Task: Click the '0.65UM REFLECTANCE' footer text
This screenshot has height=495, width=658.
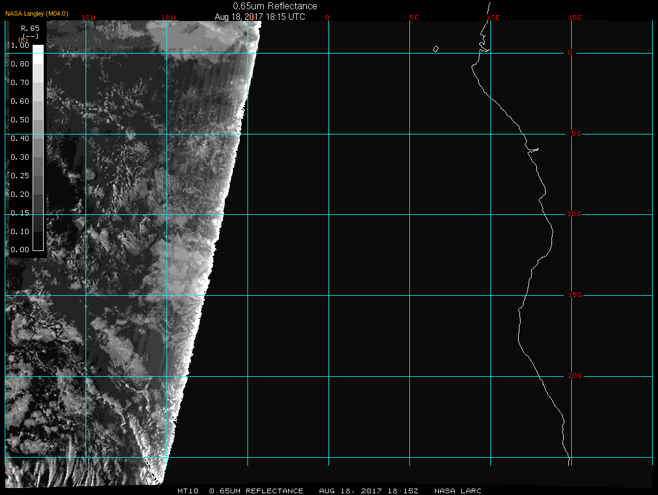Action: (x=256, y=491)
